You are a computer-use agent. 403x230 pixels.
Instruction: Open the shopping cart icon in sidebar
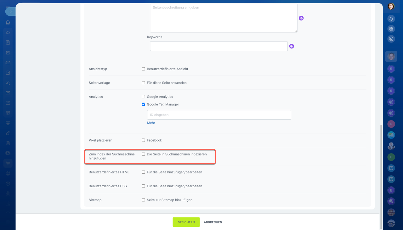8,163
